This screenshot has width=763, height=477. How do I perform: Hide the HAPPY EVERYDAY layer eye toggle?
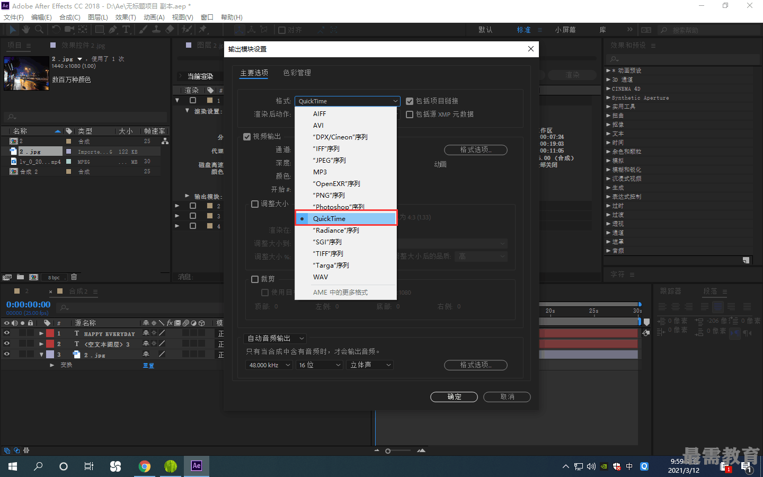point(7,333)
